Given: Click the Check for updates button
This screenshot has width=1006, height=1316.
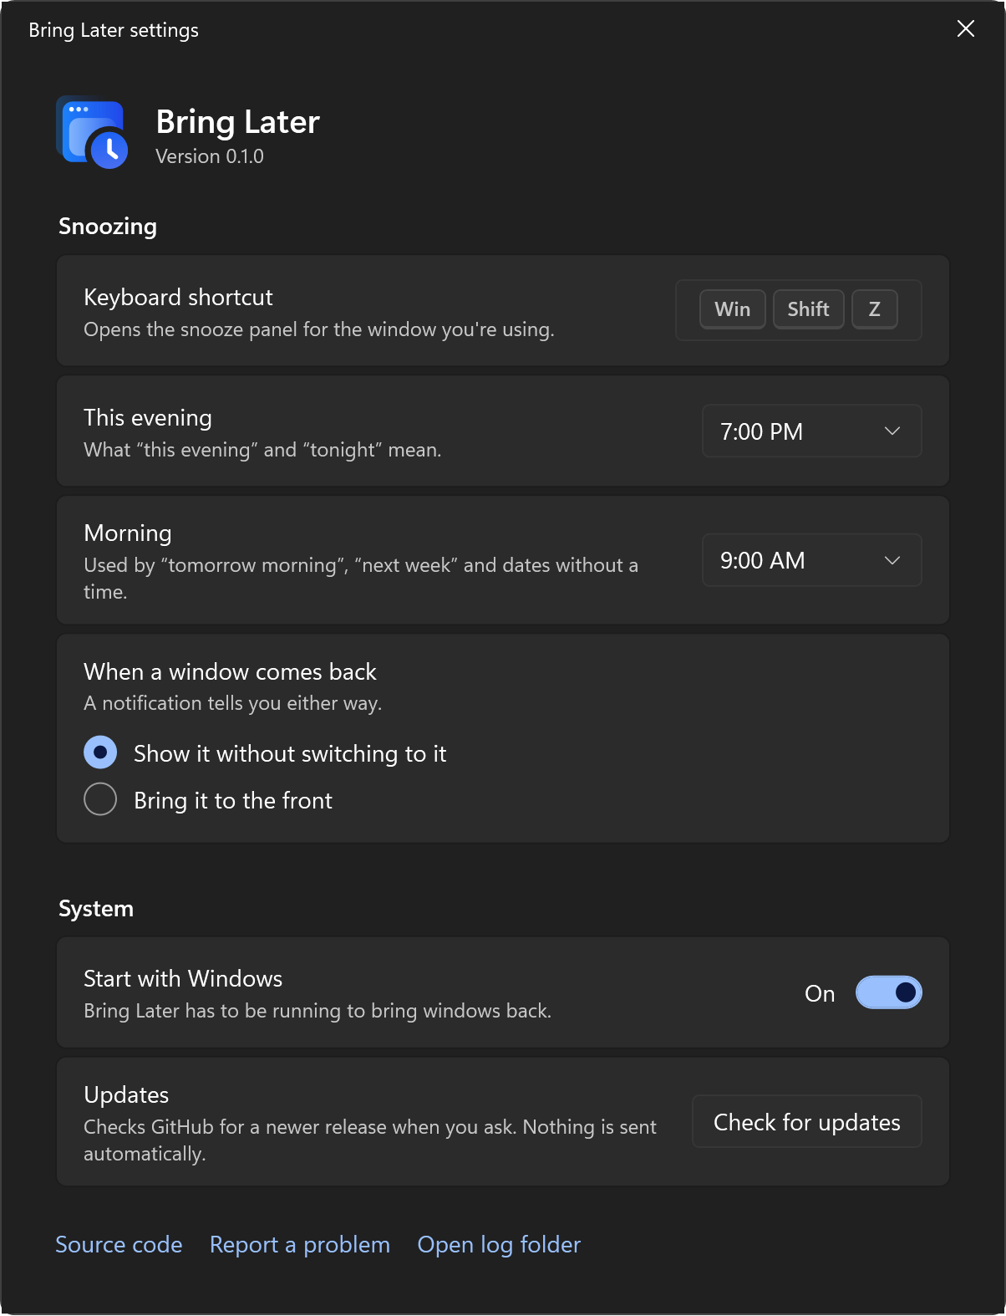Looking at the screenshot, I should [806, 1122].
